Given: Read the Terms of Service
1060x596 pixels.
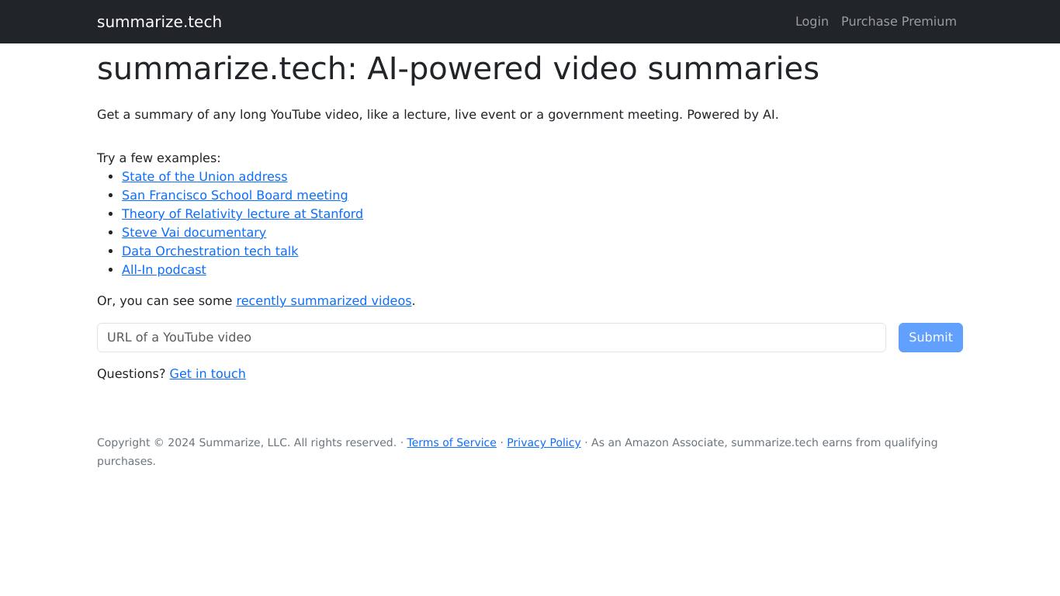Looking at the screenshot, I should (x=451, y=442).
